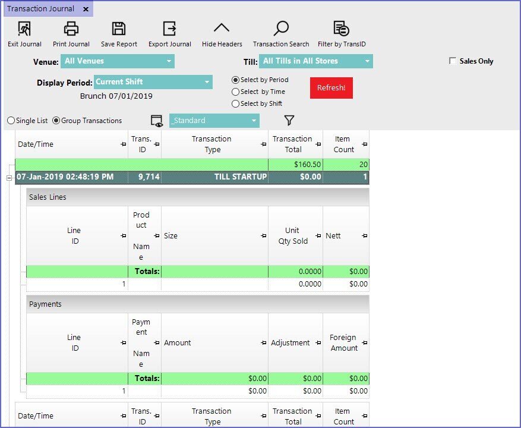Click the Filter by TransID icon
The height and width of the screenshot is (428, 521).
tap(341, 29)
